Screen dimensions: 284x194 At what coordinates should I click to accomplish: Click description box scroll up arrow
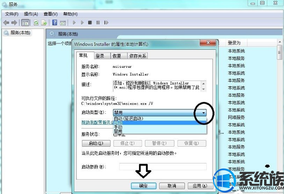point(203,84)
